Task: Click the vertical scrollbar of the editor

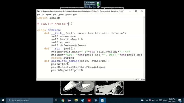Action: click(144, 47)
